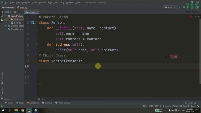201x113 pixels.
Task: Open the Tools menu
Action: pos(56,3)
